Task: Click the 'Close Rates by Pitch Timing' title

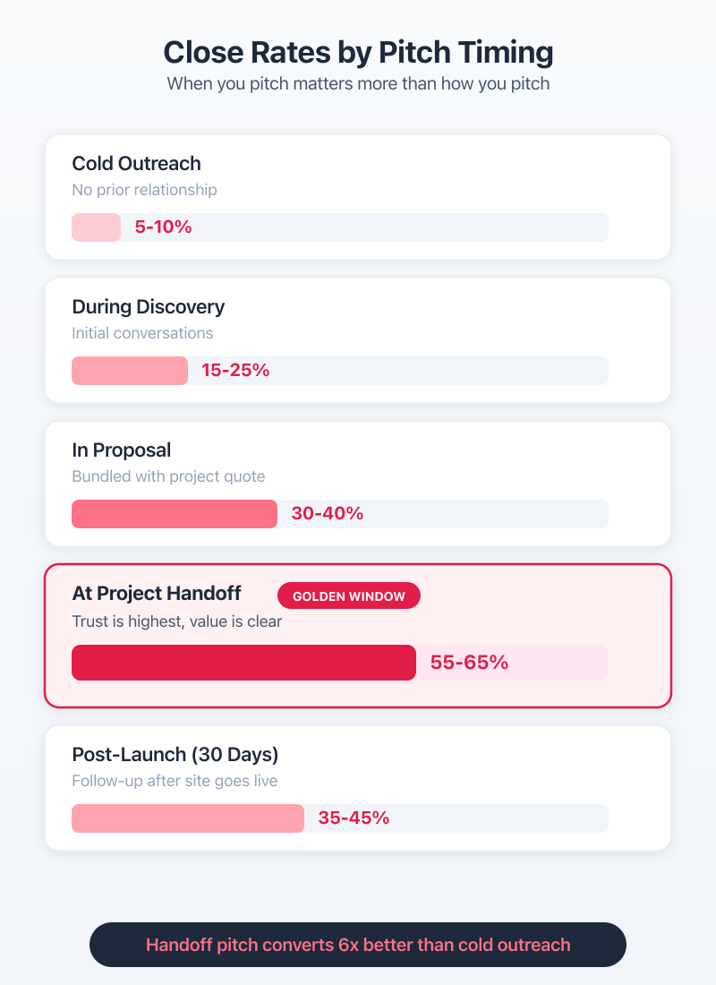Action: tap(358, 53)
